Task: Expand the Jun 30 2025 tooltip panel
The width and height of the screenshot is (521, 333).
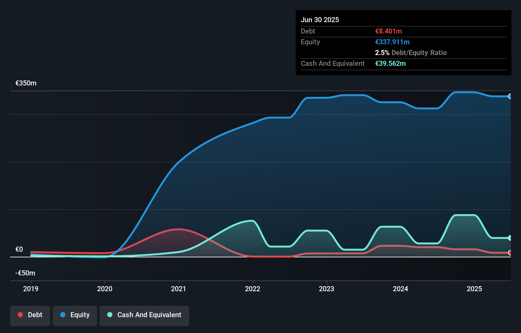Action: [320, 20]
